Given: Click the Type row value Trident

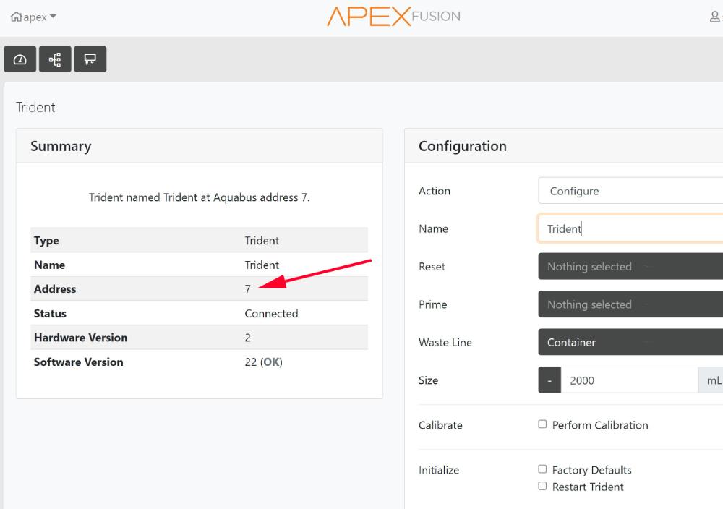Looking at the screenshot, I should (262, 241).
